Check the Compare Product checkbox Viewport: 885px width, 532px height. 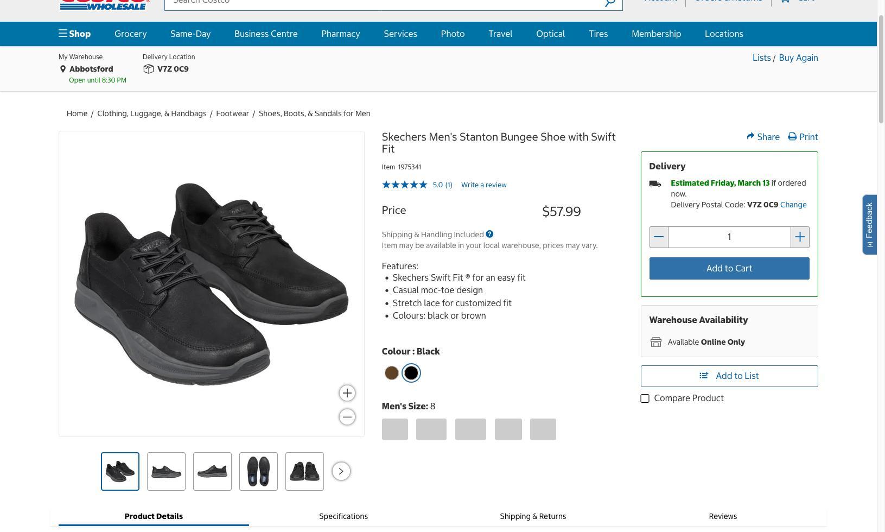pos(645,398)
